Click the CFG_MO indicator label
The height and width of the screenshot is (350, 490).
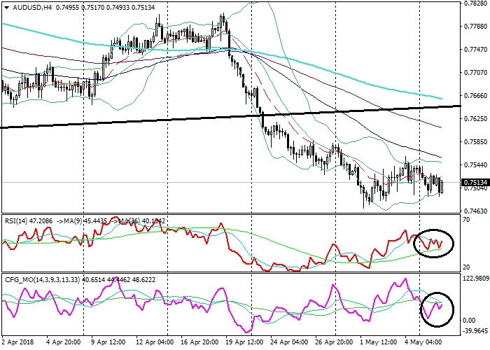coord(21,281)
